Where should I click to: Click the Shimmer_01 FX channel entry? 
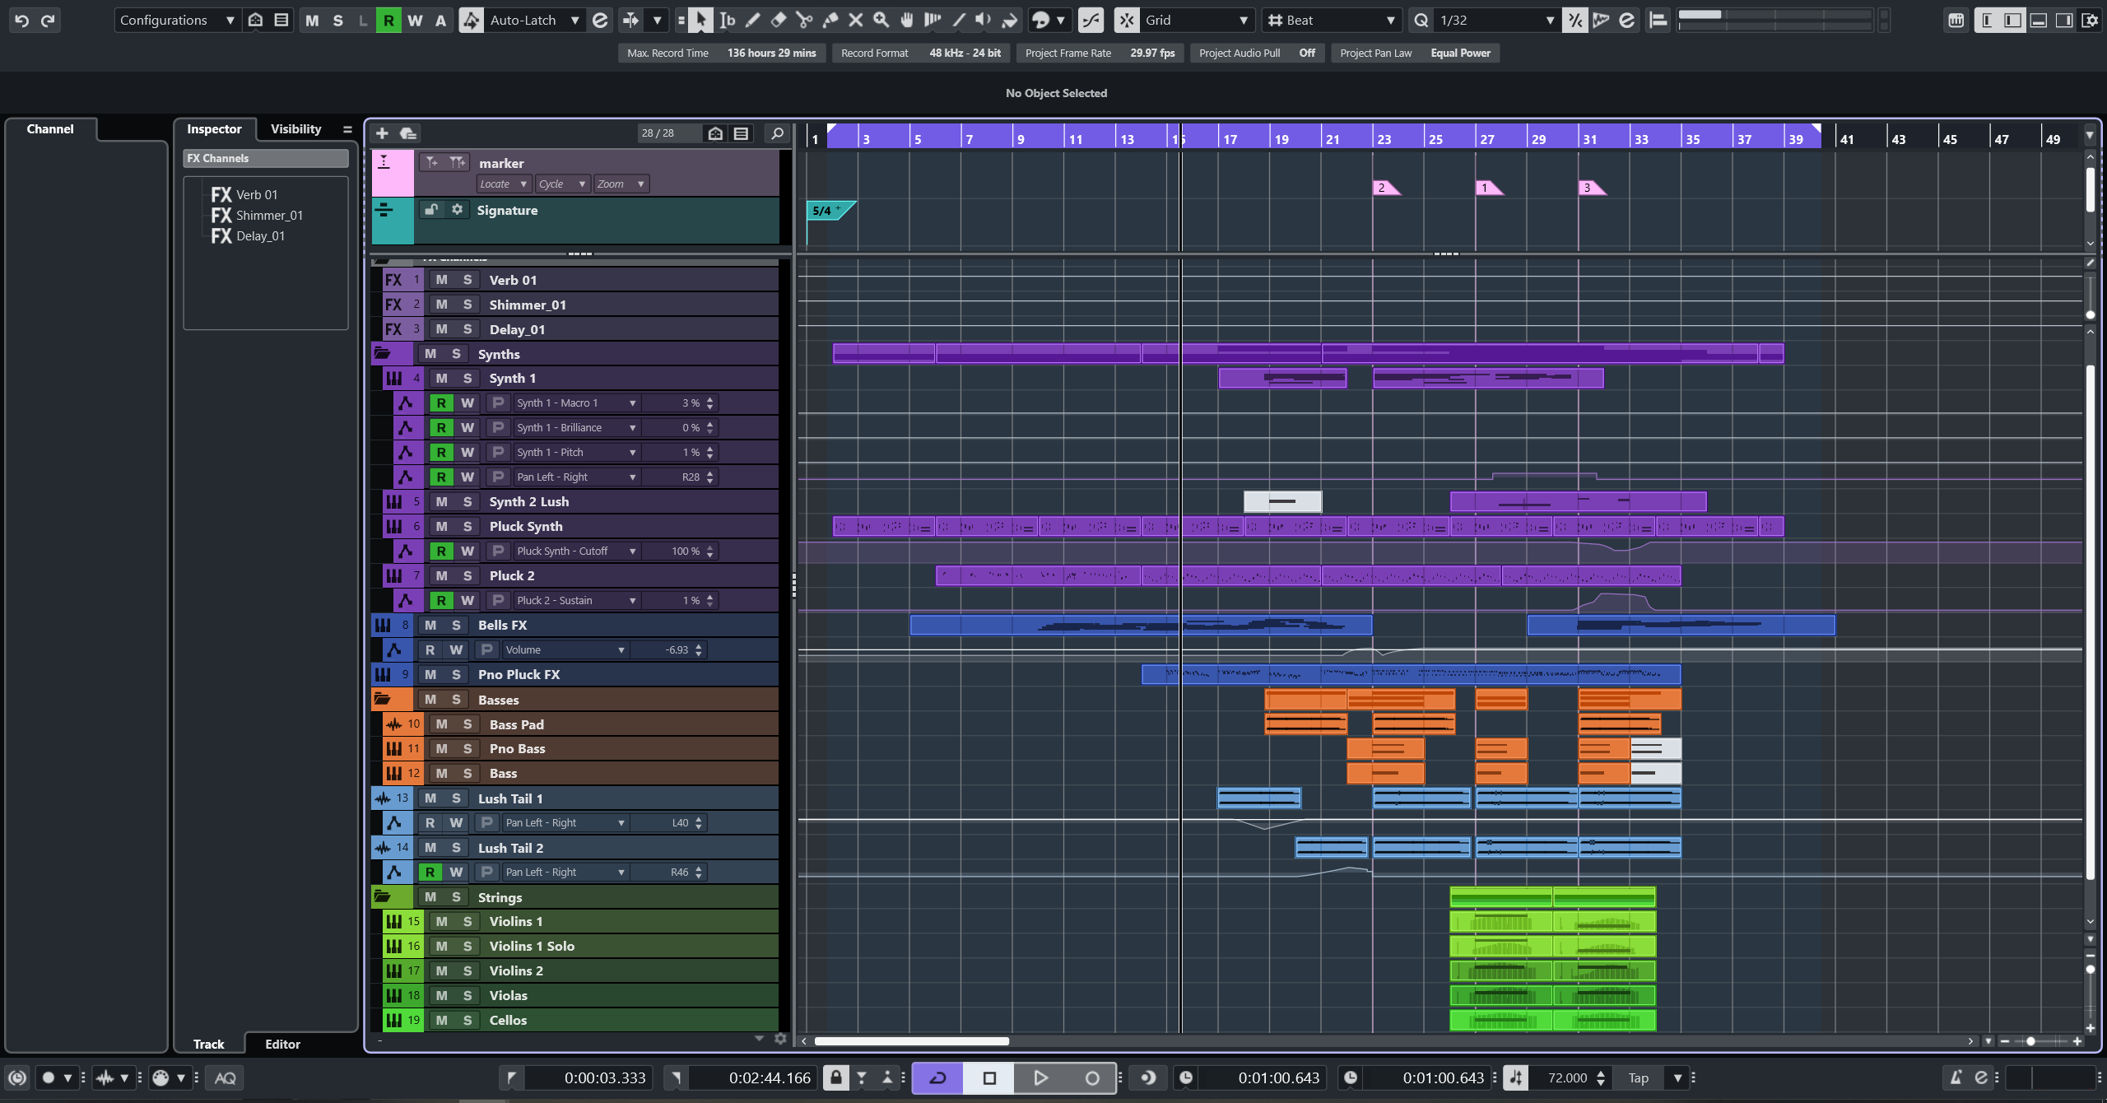(268, 216)
